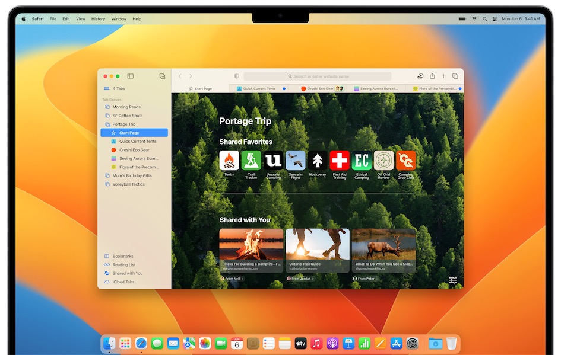Open Spotlight search in menu bar
The width and height of the screenshot is (561, 355).
point(484,19)
